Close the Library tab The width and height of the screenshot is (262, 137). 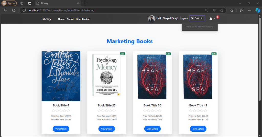click(78, 3)
